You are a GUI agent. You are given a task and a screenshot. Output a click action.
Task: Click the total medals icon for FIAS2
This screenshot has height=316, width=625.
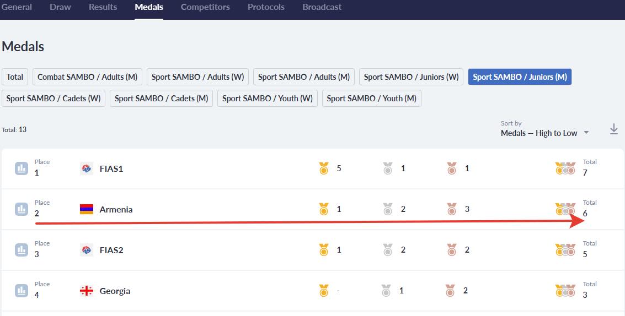[x=565, y=250]
